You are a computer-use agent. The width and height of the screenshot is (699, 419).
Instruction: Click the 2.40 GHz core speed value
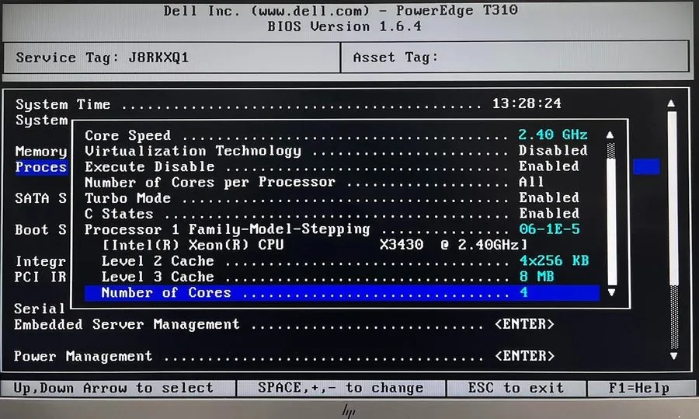[x=553, y=134]
